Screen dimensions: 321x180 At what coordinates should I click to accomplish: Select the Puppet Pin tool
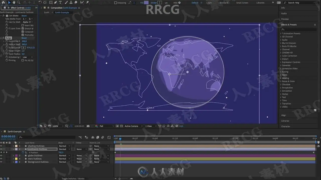(x=88, y=2)
